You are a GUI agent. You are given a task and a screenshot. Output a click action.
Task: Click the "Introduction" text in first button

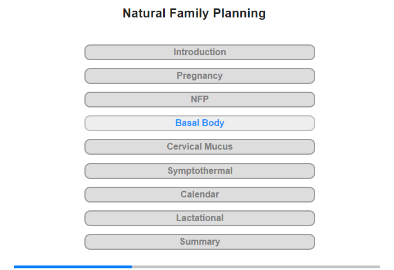point(200,52)
